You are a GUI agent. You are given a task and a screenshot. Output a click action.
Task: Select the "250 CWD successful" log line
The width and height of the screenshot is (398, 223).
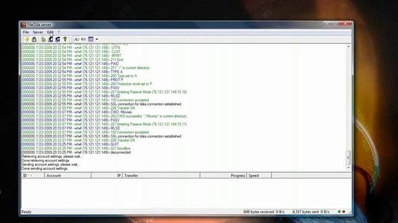[x=104, y=116]
